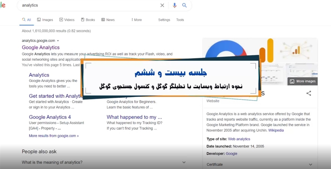Share the Google Analytics knowledge panel
This screenshot has height=169, width=331.
pos(309,93)
